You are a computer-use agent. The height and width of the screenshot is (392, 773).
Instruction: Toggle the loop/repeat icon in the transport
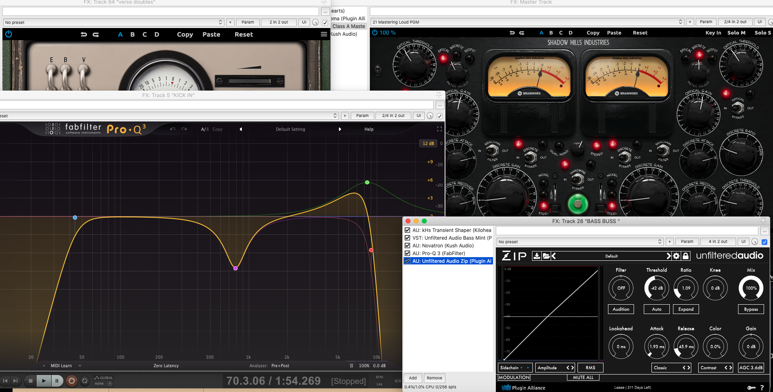point(85,381)
